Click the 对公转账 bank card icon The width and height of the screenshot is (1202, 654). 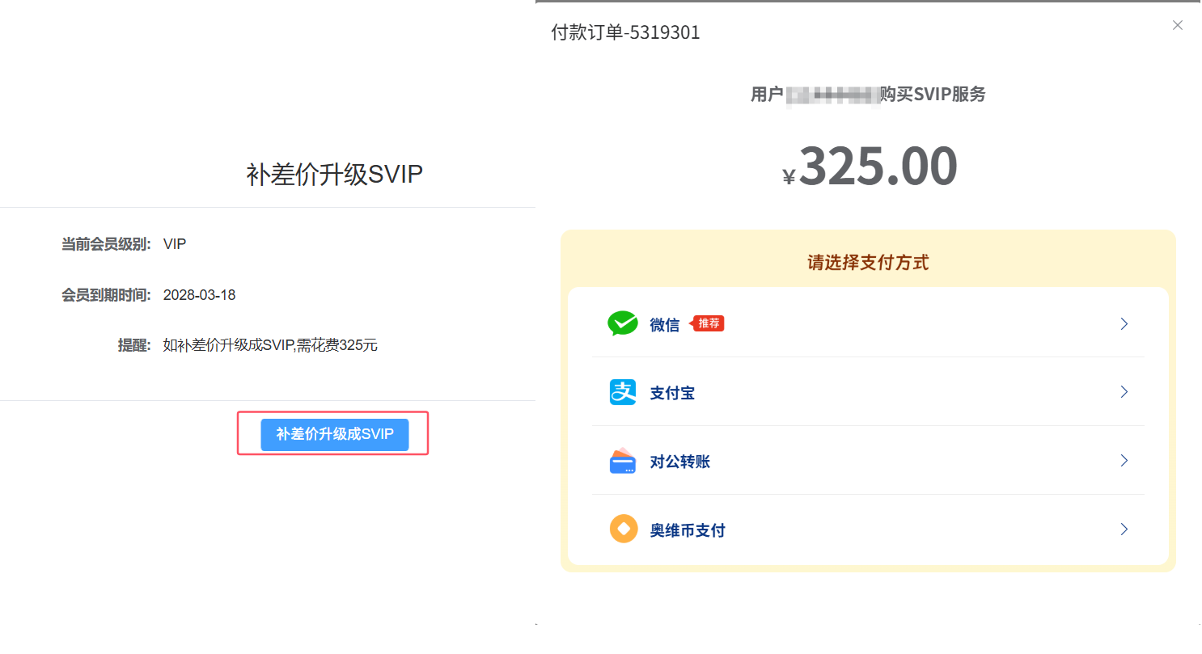point(622,462)
